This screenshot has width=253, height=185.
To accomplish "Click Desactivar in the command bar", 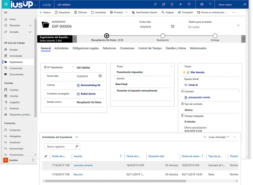I will coord(62,12).
